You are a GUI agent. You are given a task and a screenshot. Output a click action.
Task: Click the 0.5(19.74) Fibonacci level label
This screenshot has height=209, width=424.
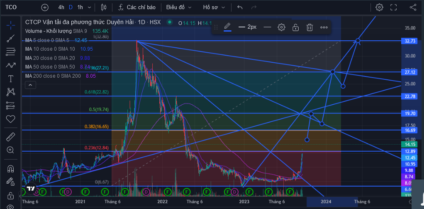click(x=99, y=109)
